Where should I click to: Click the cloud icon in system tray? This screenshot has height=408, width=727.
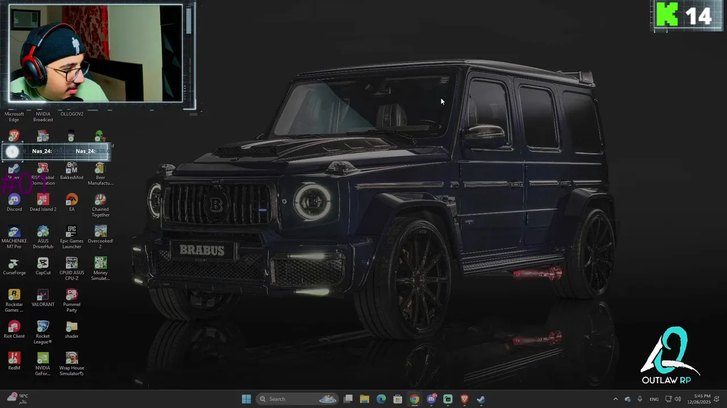coord(628,399)
